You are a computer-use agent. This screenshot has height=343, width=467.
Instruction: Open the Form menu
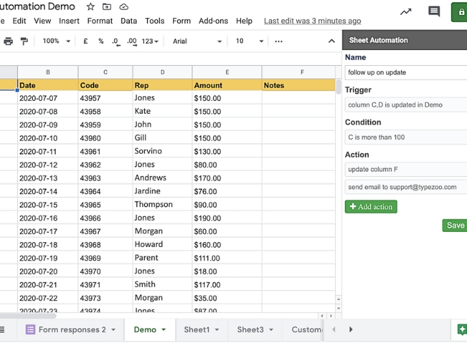[x=181, y=21]
